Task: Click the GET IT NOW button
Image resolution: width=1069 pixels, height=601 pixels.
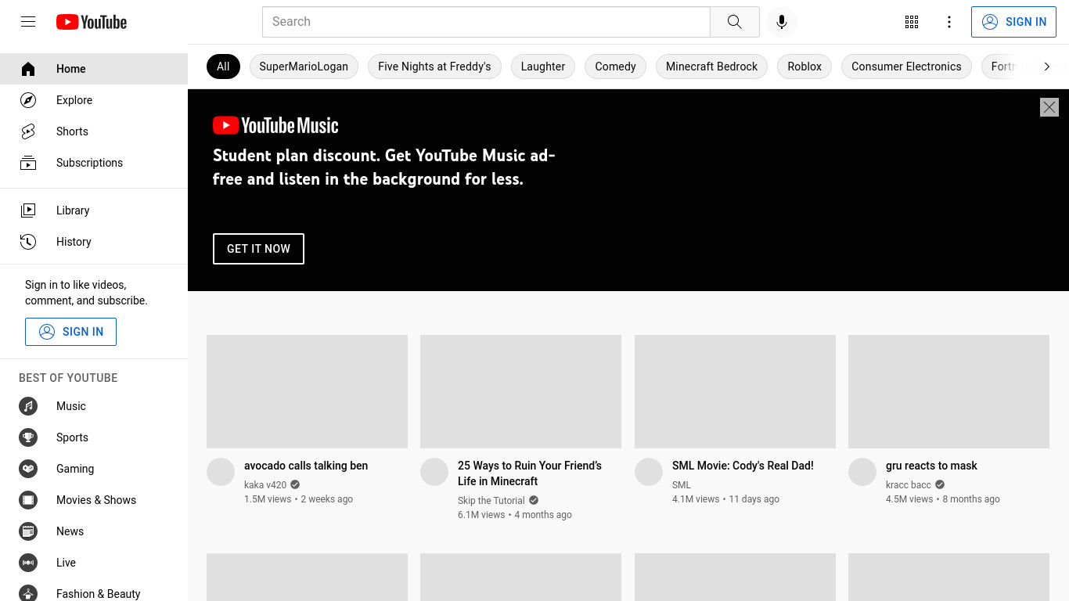Action: click(258, 249)
